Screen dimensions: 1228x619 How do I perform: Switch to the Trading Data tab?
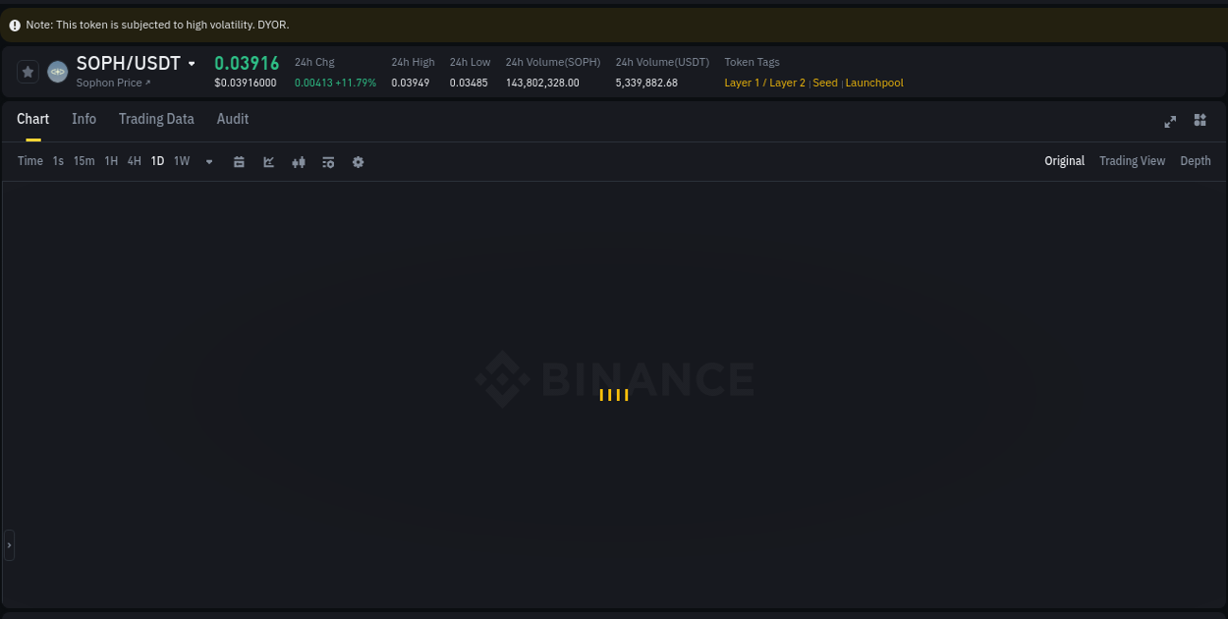click(156, 119)
